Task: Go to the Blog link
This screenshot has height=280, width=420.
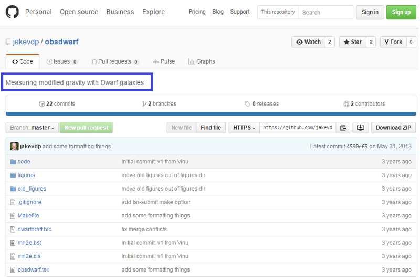Action: point(218,12)
